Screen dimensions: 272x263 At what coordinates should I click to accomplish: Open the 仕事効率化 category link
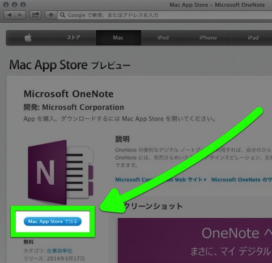pyautogui.click(x=59, y=251)
